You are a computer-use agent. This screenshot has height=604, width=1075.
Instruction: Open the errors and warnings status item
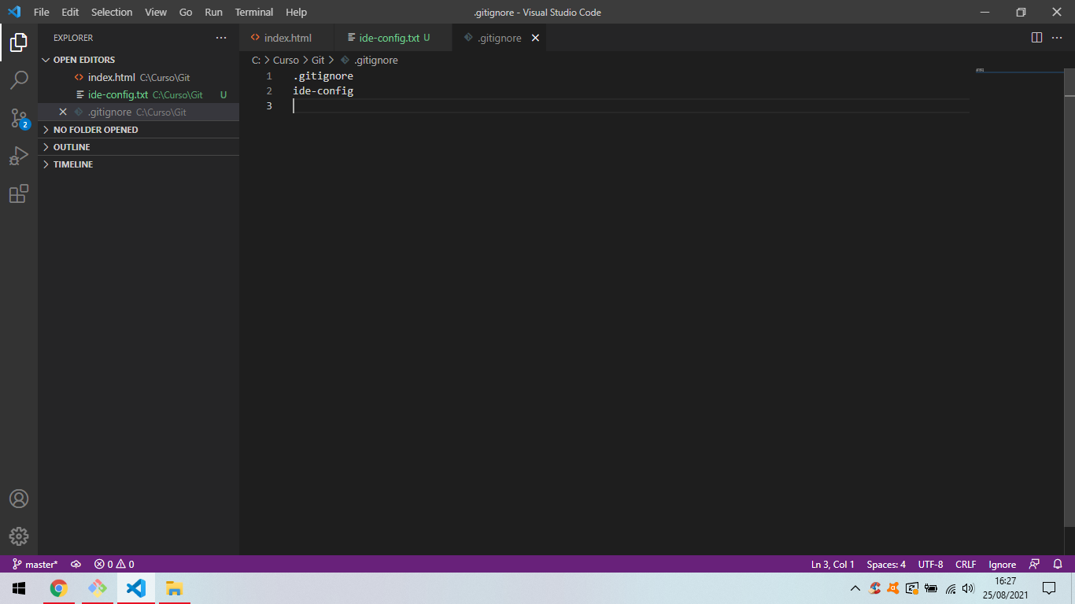(x=114, y=564)
